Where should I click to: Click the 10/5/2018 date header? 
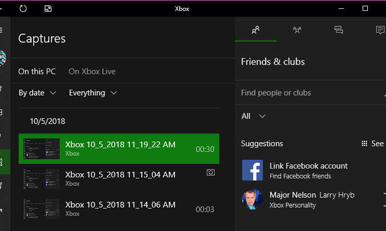pos(47,121)
